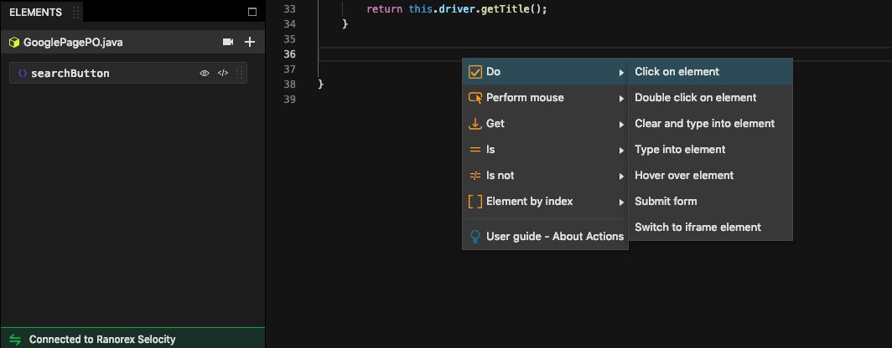Click the lightbulb User guide icon
This screenshot has height=348, width=892.
pos(475,237)
